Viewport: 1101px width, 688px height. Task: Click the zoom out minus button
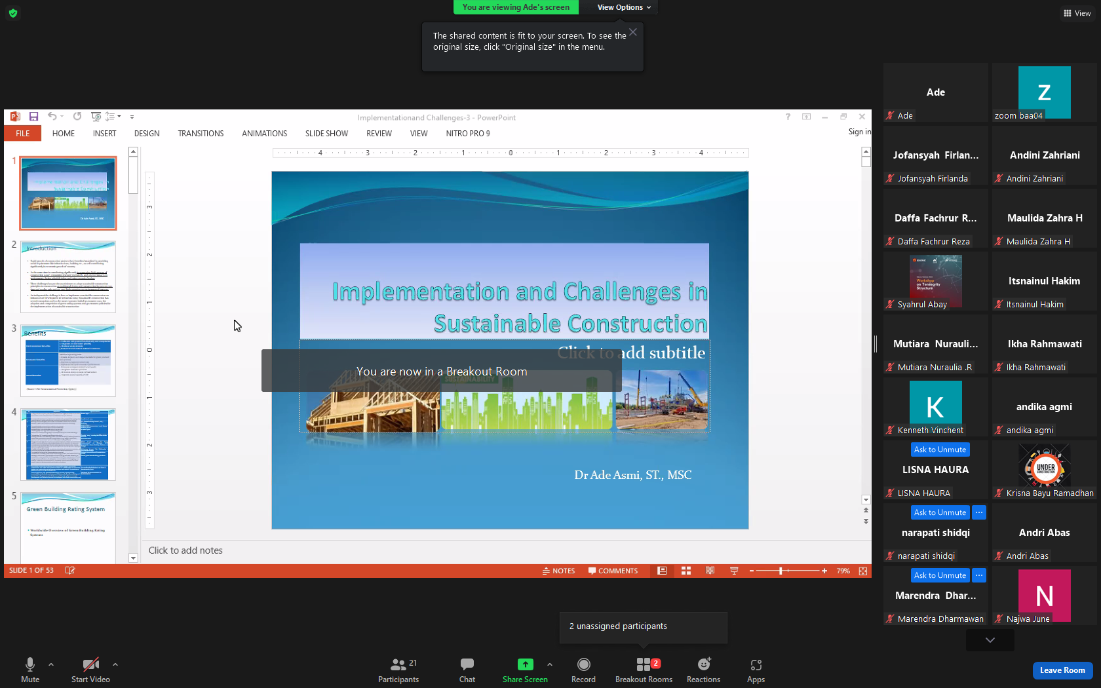coord(752,571)
